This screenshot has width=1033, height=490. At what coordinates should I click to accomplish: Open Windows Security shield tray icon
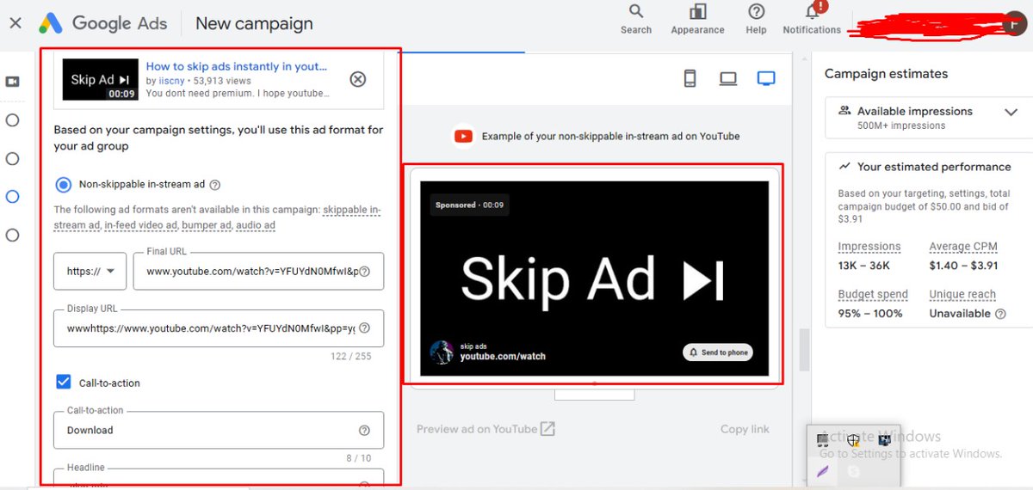click(853, 440)
